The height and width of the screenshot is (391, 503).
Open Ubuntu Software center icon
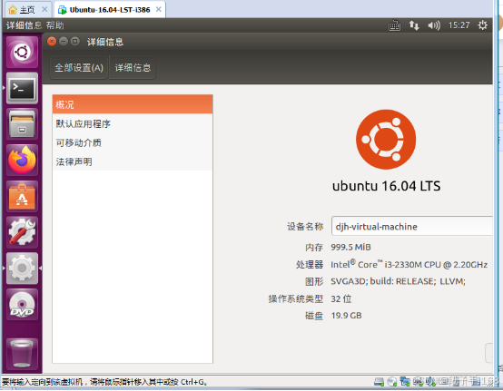pos(22,196)
